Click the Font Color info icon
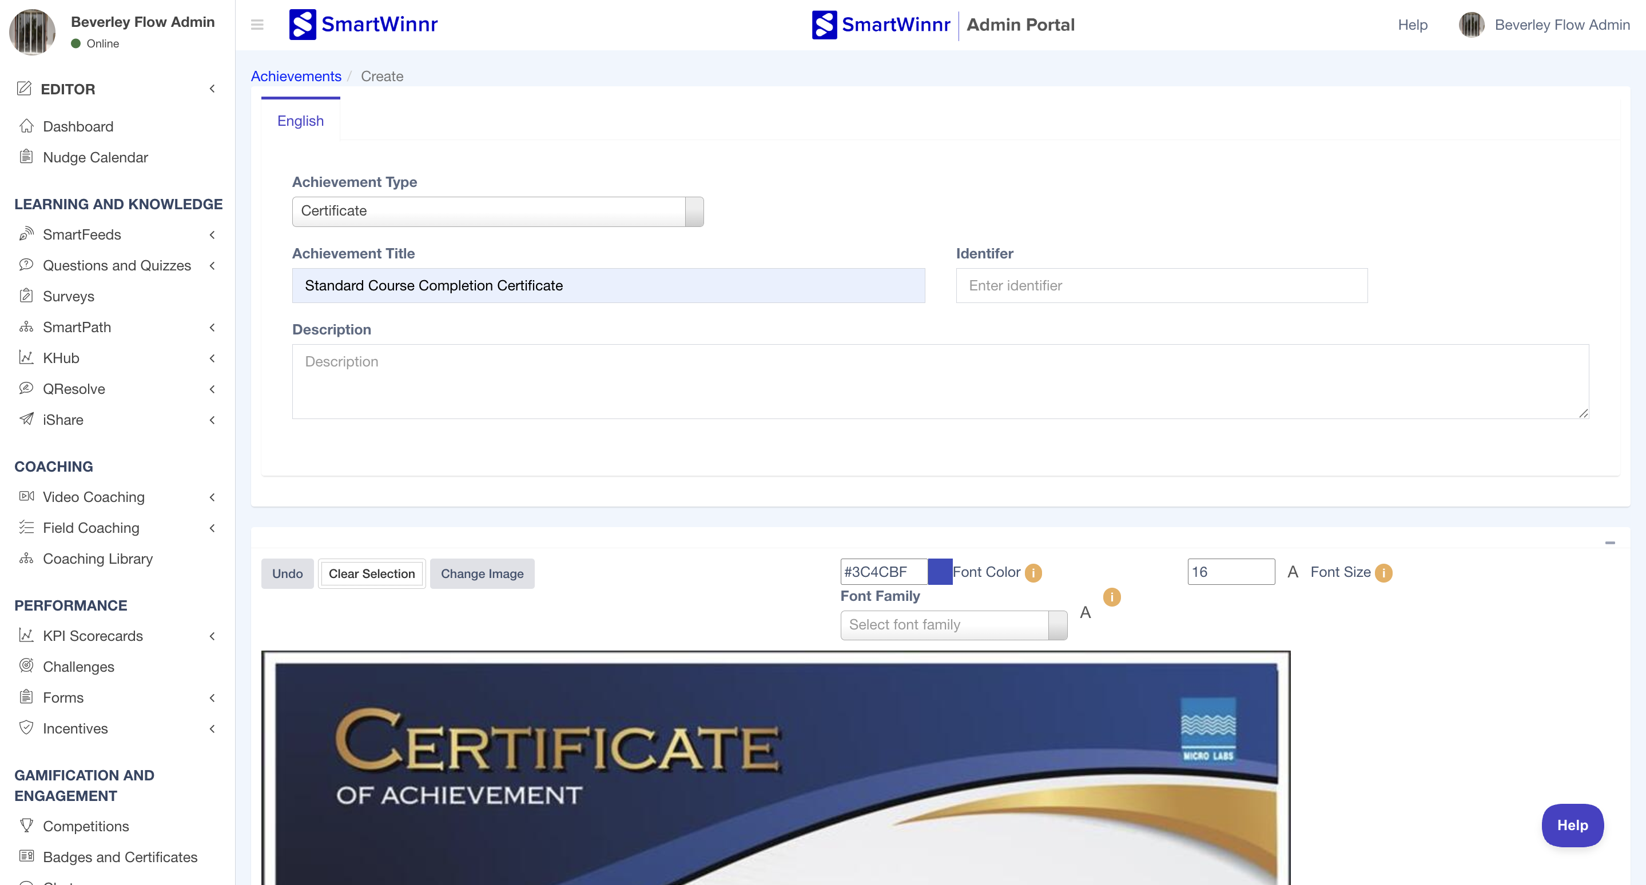The width and height of the screenshot is (1646, 885). (x=1033, y=573)
